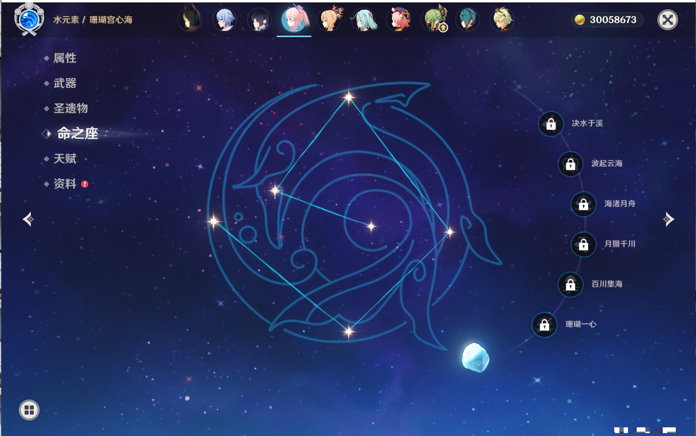The image size is (696, 436).
Task: Click lock icon for 海渚月舟
Action: tap(583, 204)
